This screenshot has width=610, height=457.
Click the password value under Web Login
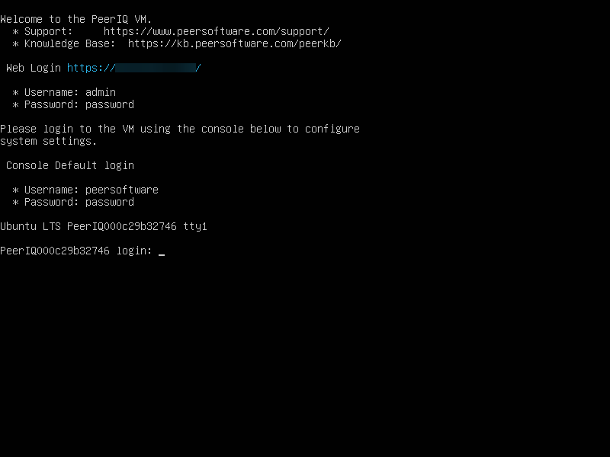tap(110, 104)
